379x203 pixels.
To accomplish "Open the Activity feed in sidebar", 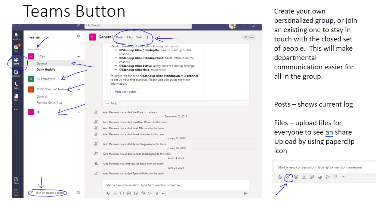I will [x=16, y=37].
